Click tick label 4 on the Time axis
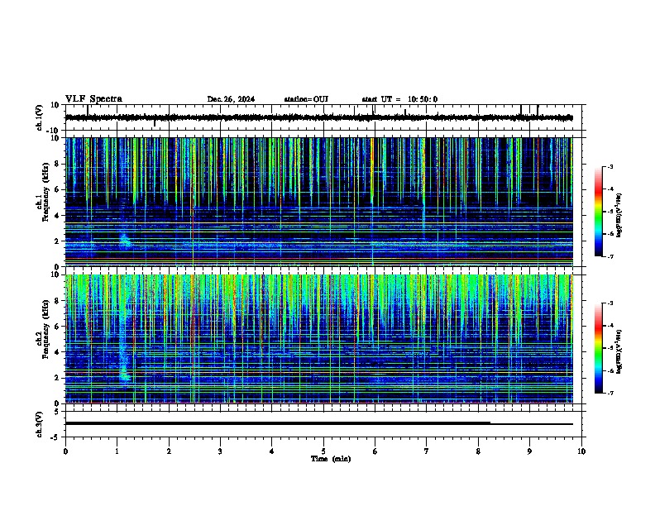 tap(272, 451)
